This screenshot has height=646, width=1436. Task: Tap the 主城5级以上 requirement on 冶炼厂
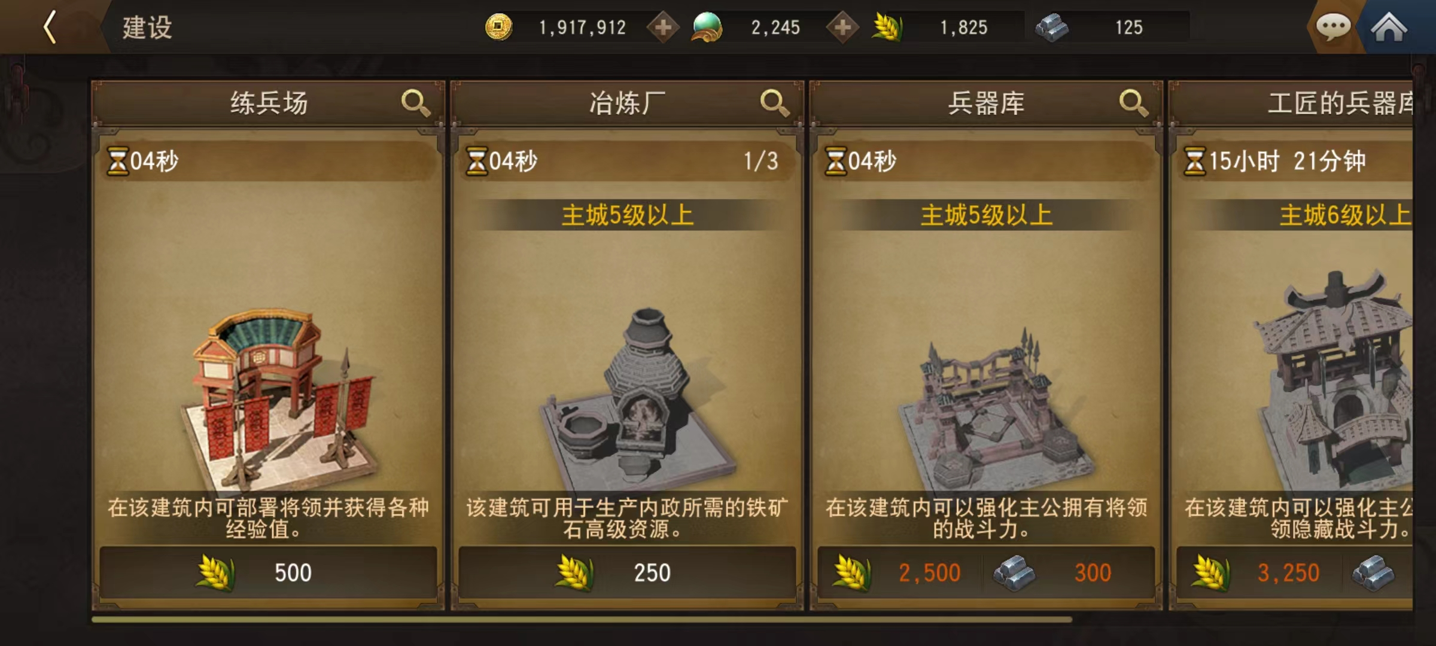[x=627, y=215]
